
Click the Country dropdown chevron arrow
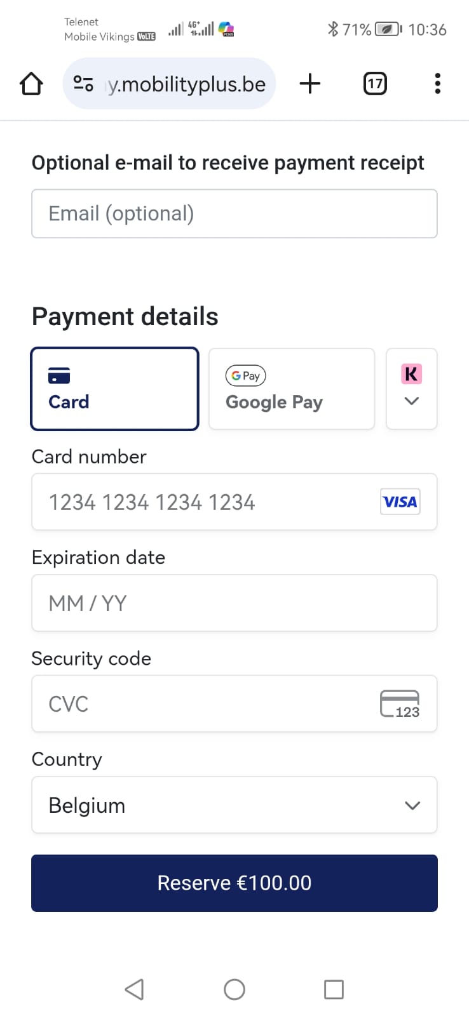(x=412, y=805)
